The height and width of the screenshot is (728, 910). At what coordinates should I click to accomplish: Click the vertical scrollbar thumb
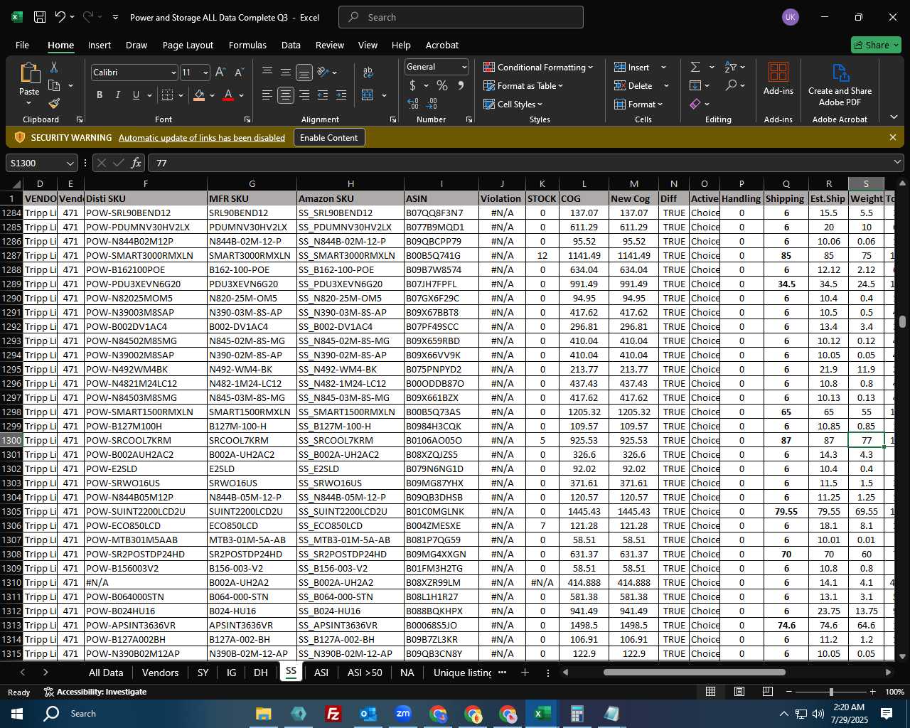click(902, 322)
